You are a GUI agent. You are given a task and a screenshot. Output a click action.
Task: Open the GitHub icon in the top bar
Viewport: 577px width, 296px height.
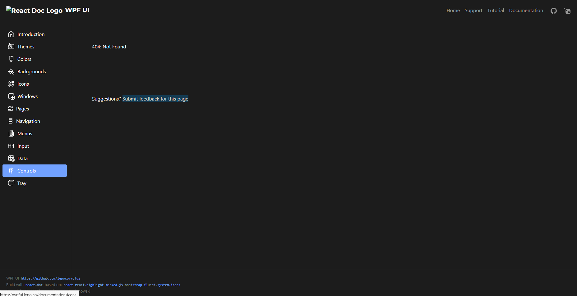click(554, 11)
